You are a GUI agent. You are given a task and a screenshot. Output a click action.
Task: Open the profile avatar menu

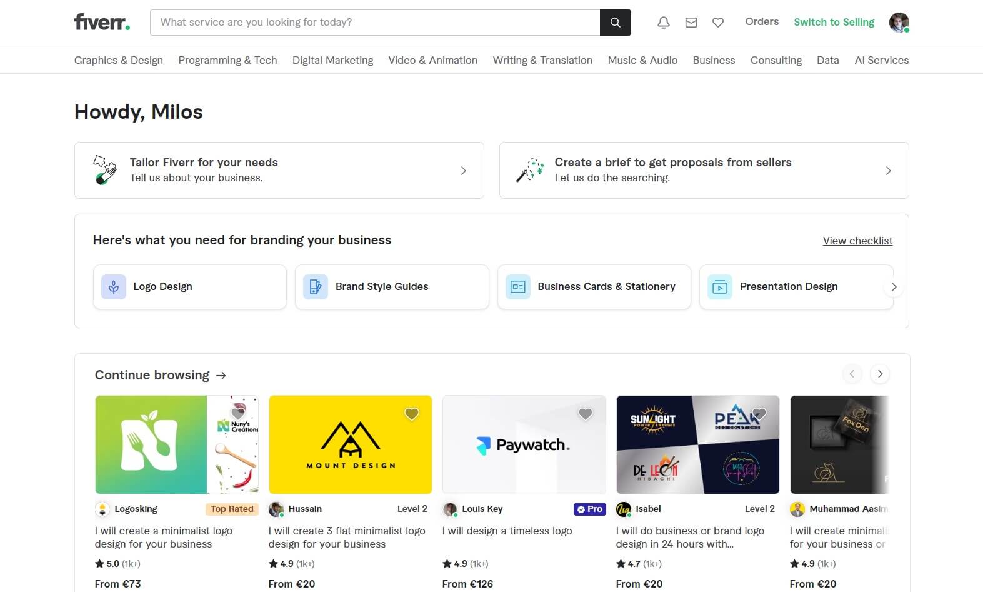(899, 23)
